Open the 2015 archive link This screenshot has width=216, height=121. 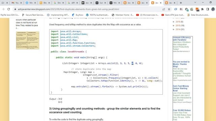click(178, 26)
